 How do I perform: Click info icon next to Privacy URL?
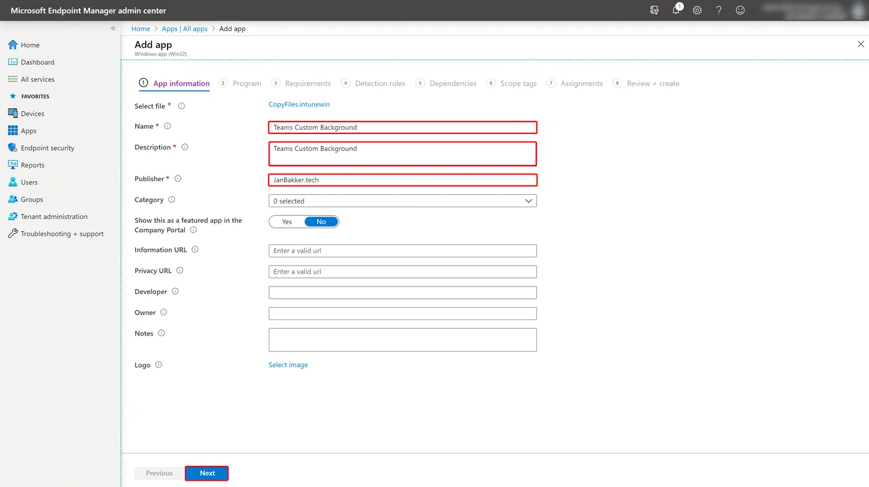180,270
